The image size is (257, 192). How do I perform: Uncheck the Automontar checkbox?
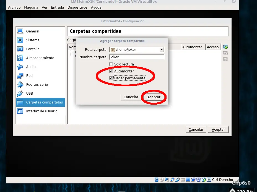click(111, 71)
